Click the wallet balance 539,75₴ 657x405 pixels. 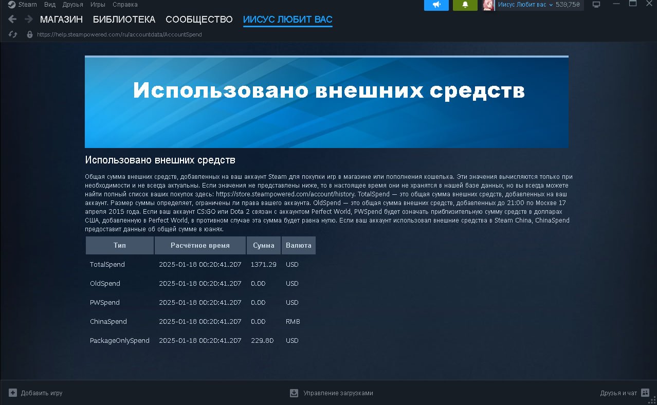(568, 5)
